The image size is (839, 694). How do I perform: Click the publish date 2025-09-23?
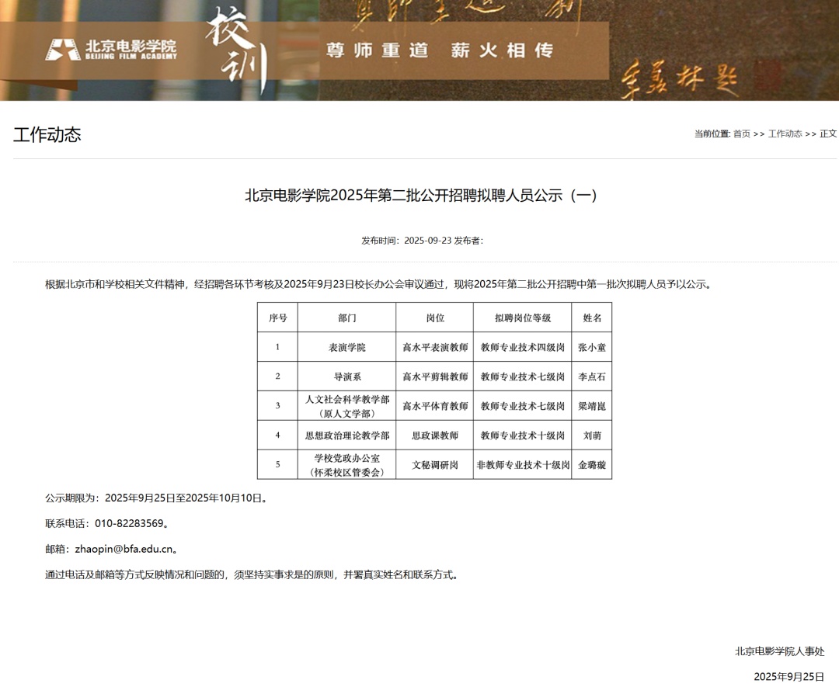pos(427,241)
